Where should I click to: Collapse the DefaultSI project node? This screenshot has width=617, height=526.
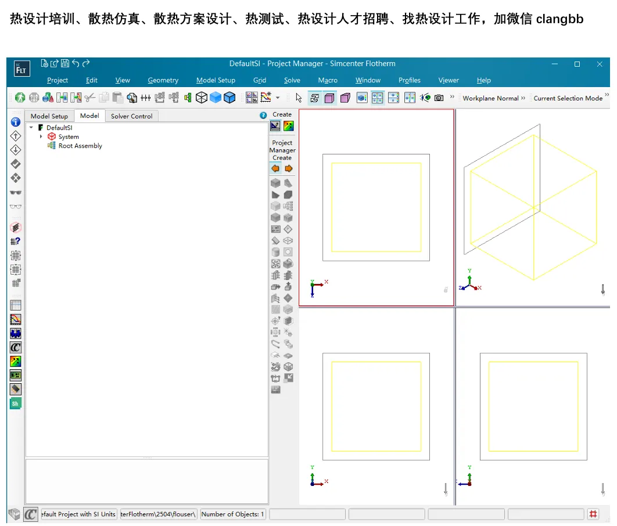pyautogui.click(x=31, y=127)
